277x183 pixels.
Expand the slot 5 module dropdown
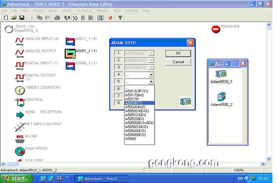pos(151,81)
